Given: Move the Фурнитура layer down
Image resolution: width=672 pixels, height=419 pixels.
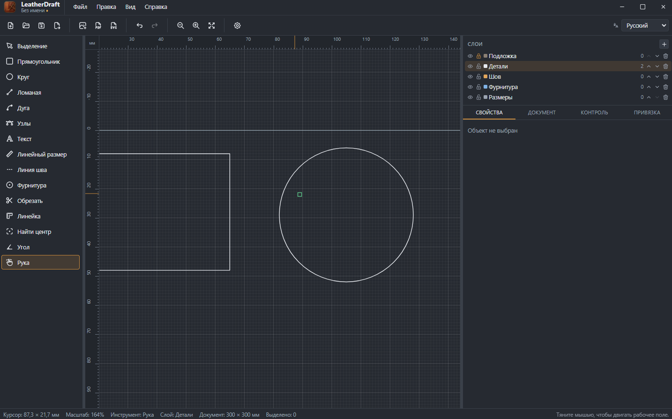Looking at the screenshot, I should tap(657, 87).
